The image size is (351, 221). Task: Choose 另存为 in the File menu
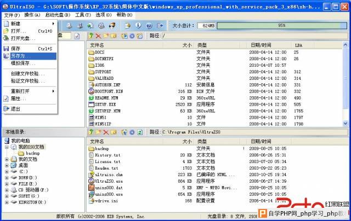pos(30,56)
